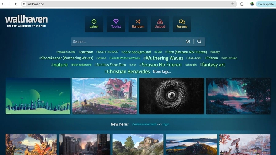Open the #nature tag
Screen dimensions: 276x155
click(59, 65)
